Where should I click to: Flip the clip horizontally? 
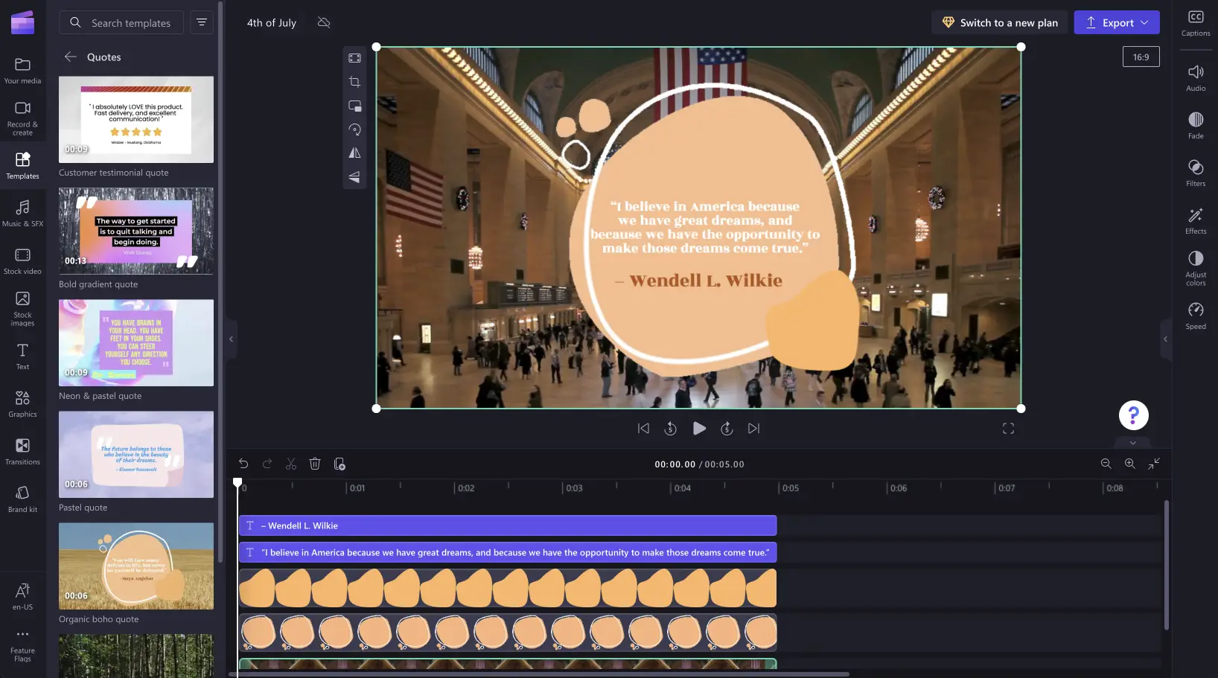coord(354,153)
